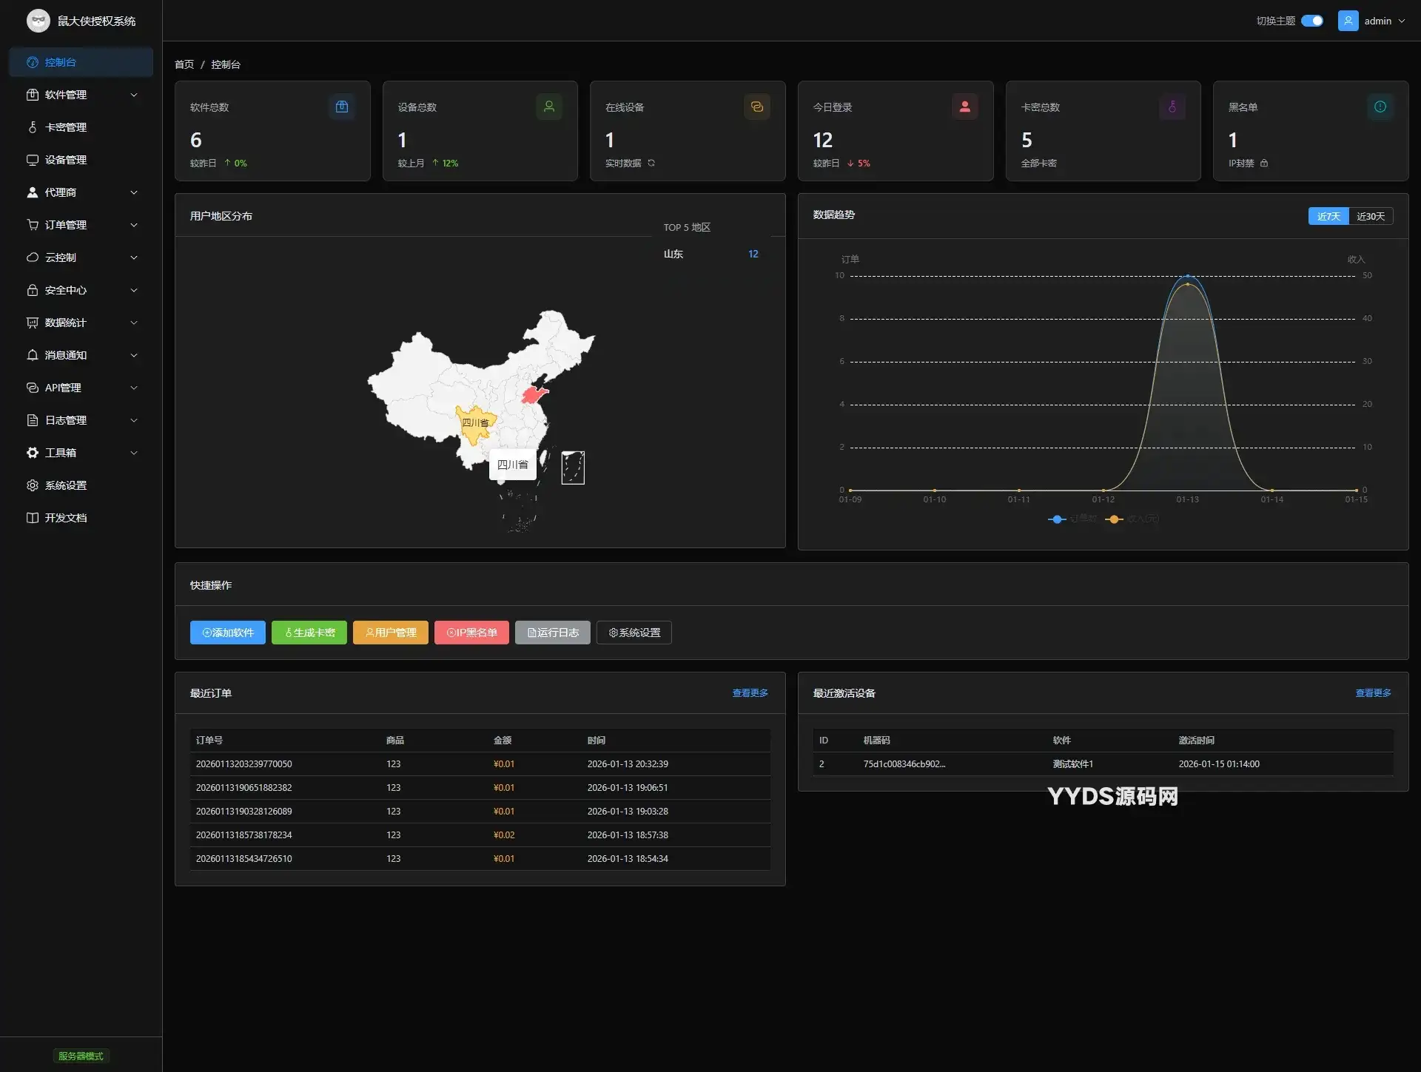Click the 生成卡密 button

pyautogui.click(x=309, y=633)
